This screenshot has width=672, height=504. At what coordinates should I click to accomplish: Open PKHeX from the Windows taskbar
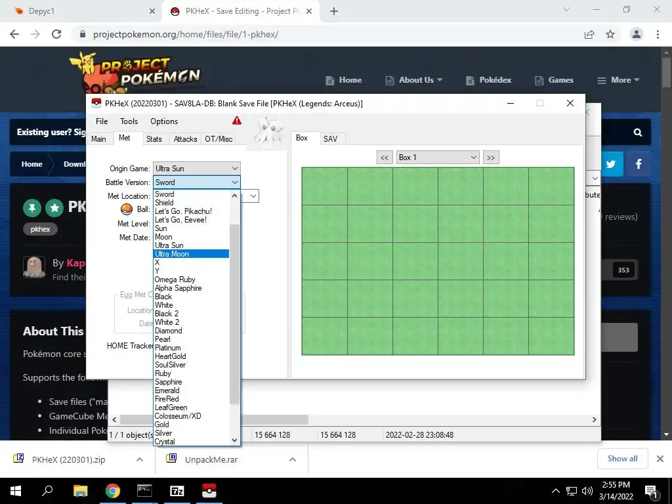[x=209, y=491]
